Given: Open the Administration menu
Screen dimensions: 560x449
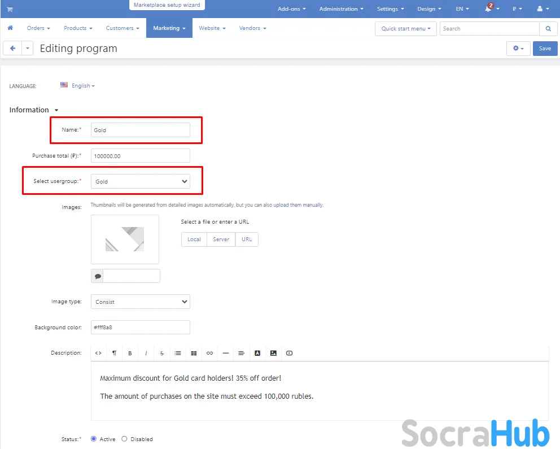Looking at the screenshot, I should [x=341, y=9].
